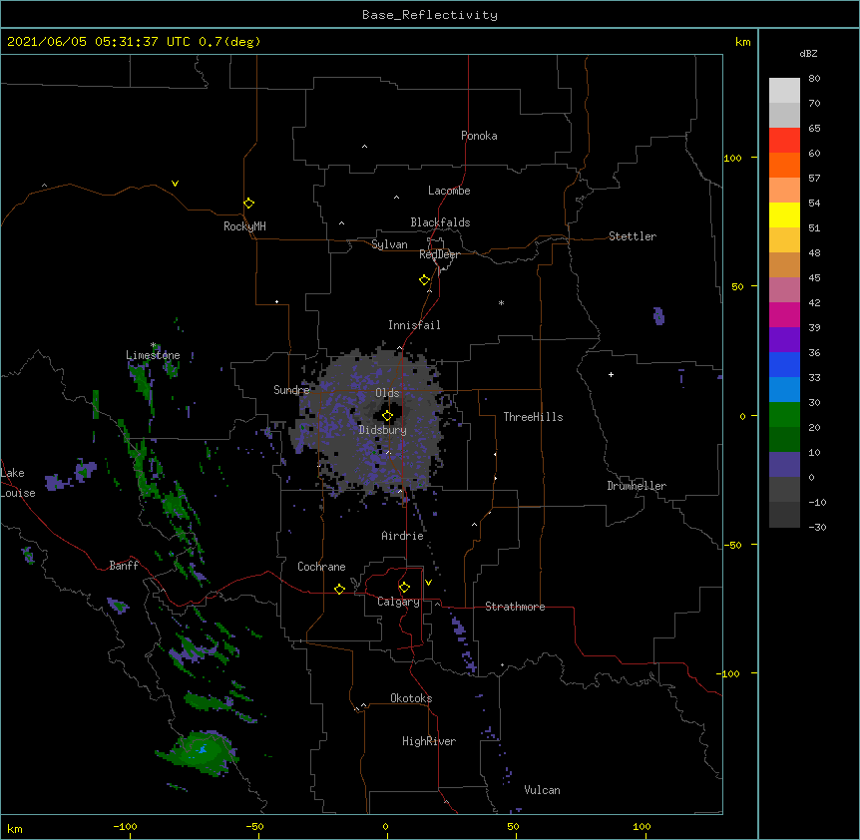Screen dimensions: 860x840
Task: Select the Cochrane city label
Action: pyautogui.click(x=321, y=567)
